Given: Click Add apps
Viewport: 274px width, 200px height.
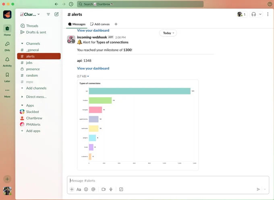Looking at the screenshot, I should pyautogui.click(x=39, y=131).
